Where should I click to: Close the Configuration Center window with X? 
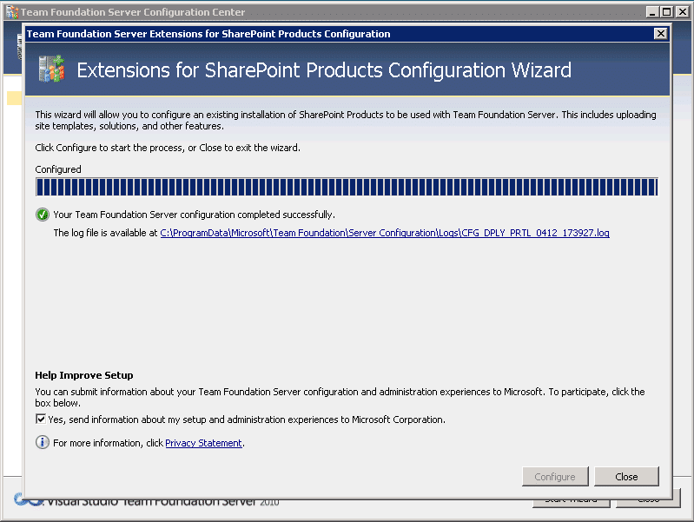point(683,12)
